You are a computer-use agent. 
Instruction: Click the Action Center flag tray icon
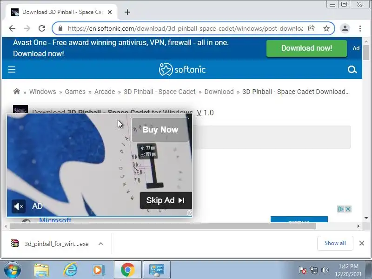tap(303, 270)
